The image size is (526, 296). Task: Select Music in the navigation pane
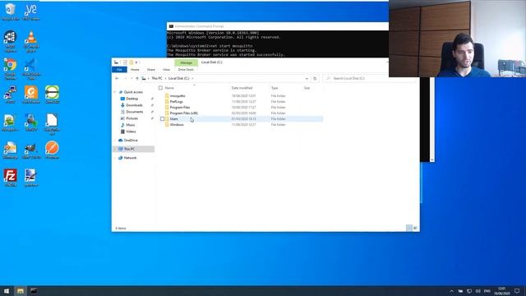click(131, 125)
